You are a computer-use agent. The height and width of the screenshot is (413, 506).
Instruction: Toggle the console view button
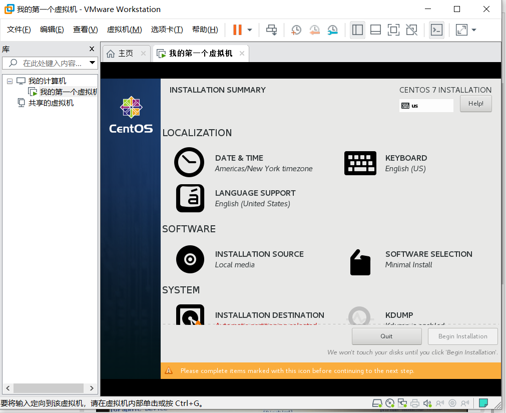436,30
